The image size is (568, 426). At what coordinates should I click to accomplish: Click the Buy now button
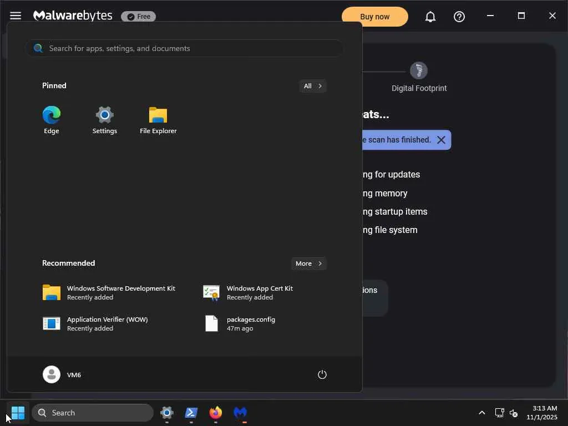(x=374, y=17)
